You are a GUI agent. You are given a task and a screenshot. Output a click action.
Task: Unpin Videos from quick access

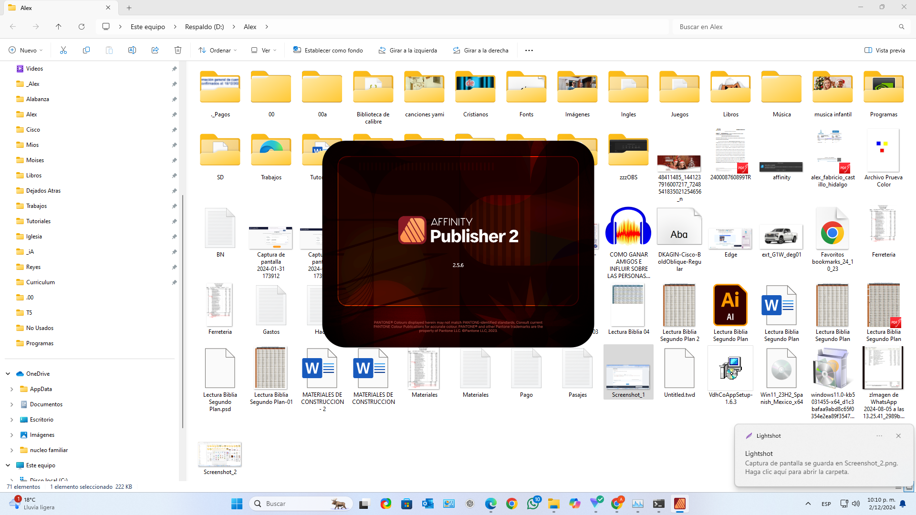coord(174,69)
